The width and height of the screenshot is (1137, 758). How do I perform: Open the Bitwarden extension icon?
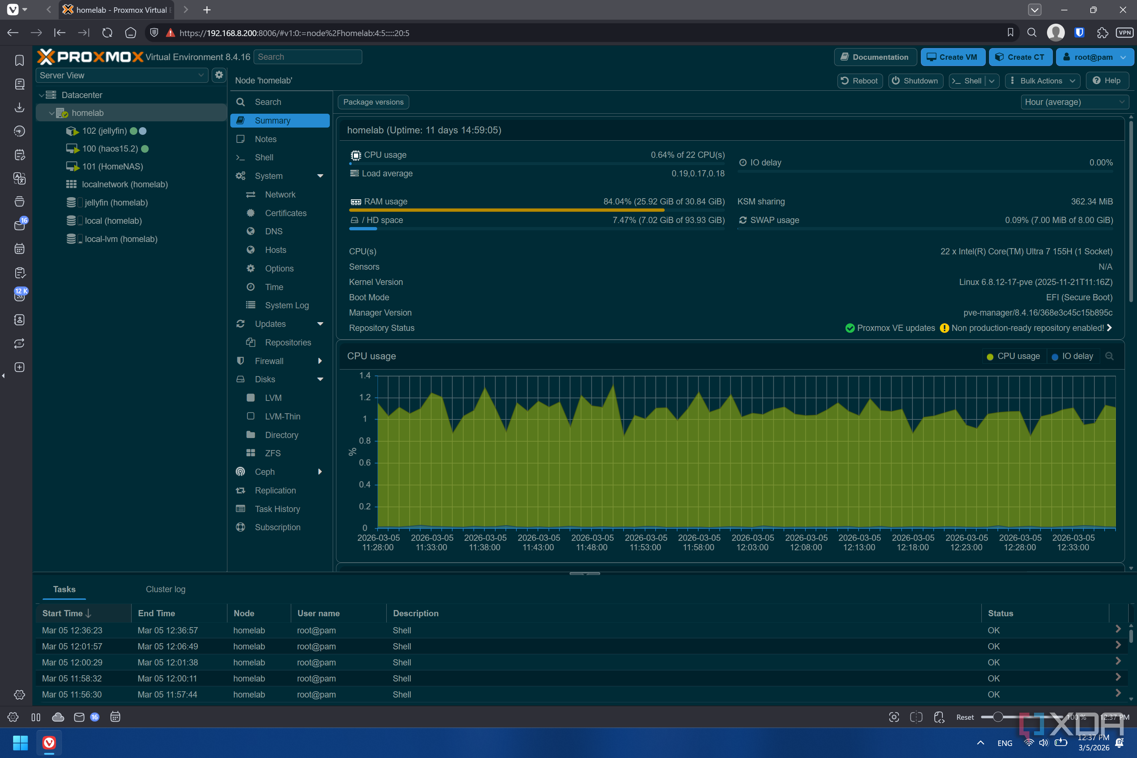click(1079, 33)
